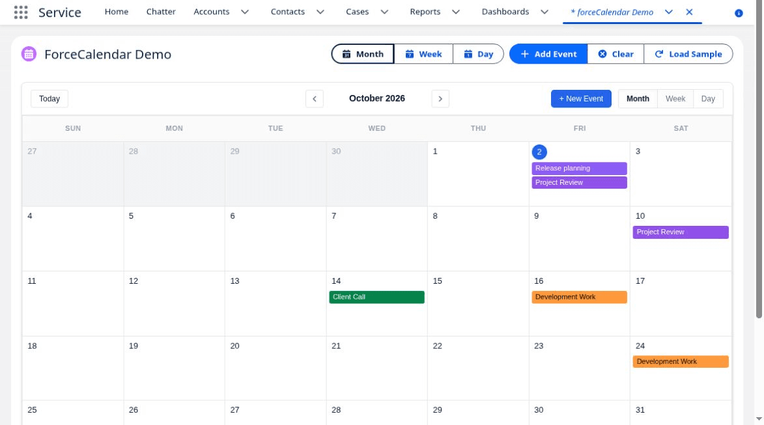Image resolution: width=764 pixels, height=425 pixels.
Task: Select the highlighted date 2 circle
Action: coord(539,152)
